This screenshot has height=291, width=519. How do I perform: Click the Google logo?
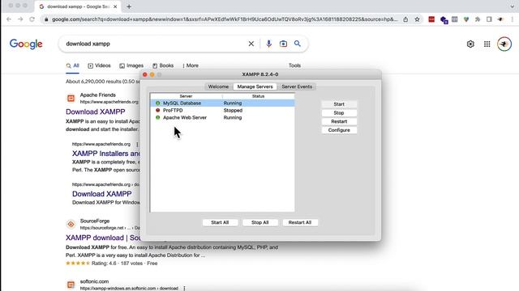click(26, 44)
